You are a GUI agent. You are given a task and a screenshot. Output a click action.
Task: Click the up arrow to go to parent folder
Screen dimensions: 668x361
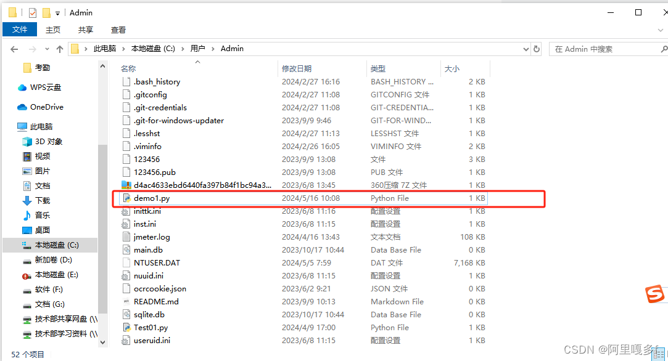pos(59,49)
